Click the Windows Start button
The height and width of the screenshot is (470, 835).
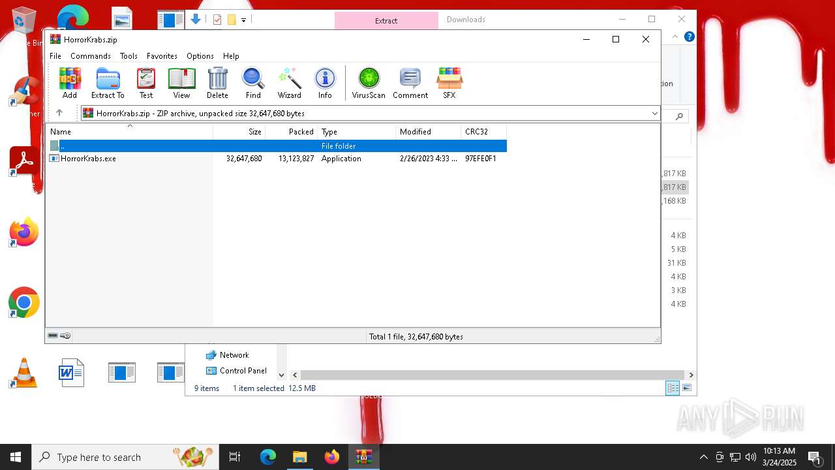tap(16, 457)
